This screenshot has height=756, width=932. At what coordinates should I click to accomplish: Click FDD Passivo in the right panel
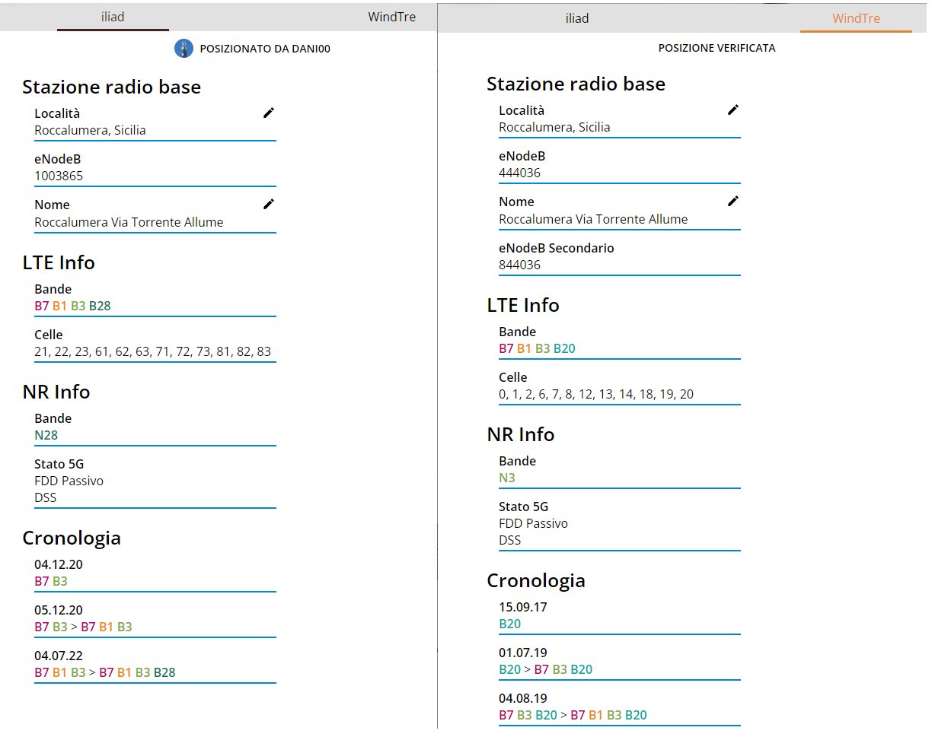pos(533,523)
